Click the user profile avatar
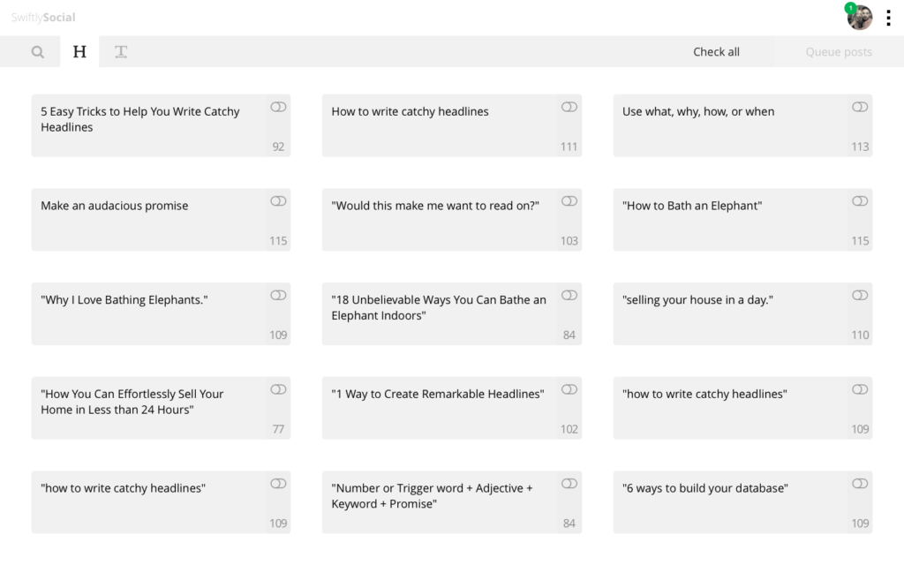 click(861, 18)
